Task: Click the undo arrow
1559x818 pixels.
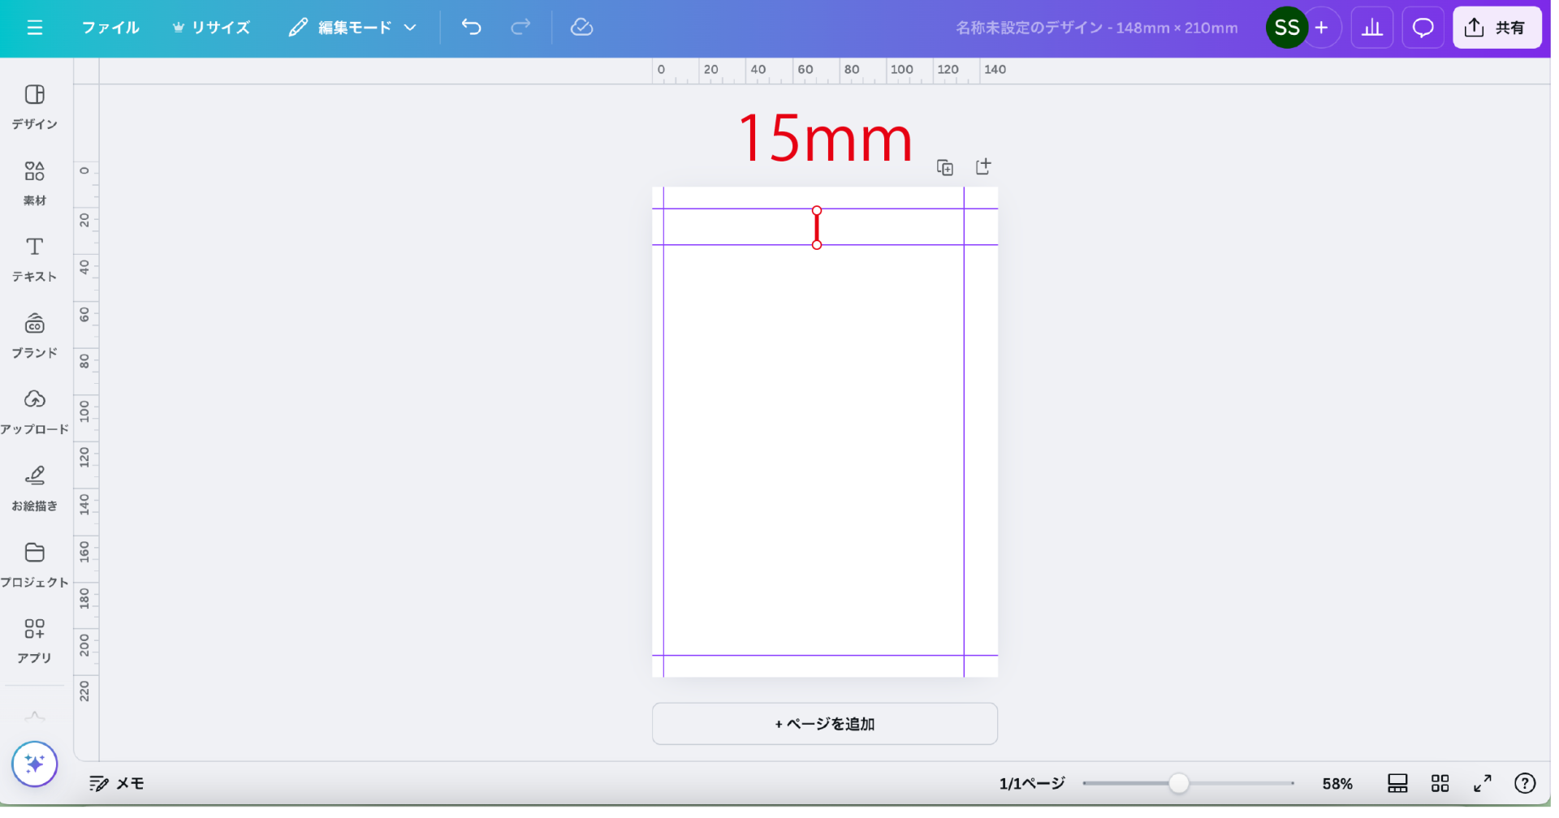Action: pos(471,28)
